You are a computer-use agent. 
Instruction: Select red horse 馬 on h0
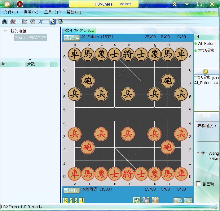point(168,174)
